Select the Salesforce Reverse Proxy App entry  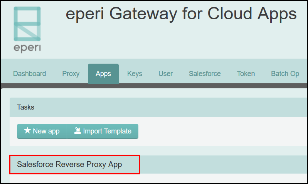pyautogui.click(x=69, y=164)
